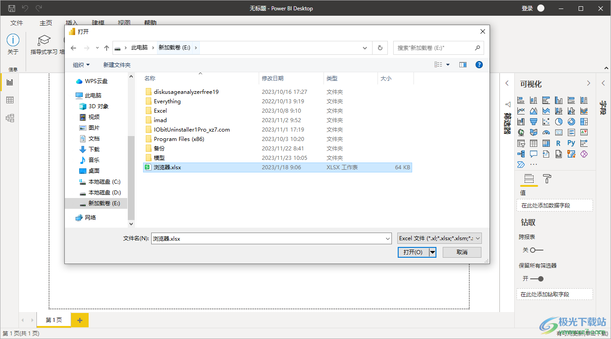The width and height of the screenshot is (611, 339).
Task: Choose the card (123) visual
Action: click(x=559, y=132)
